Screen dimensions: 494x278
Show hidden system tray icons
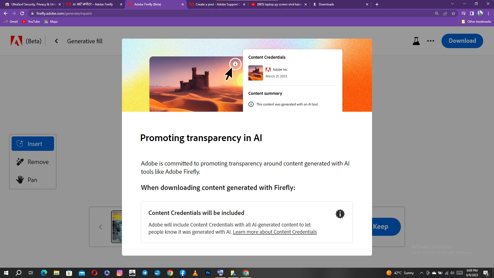pyautogui.click(x=421, y=273)
